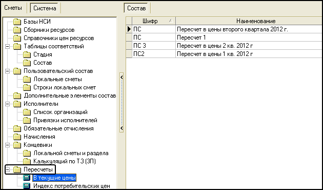Click the Пользовательский состав folder icon
Screen dimensions: 323x190
click(x=17, y=71)
